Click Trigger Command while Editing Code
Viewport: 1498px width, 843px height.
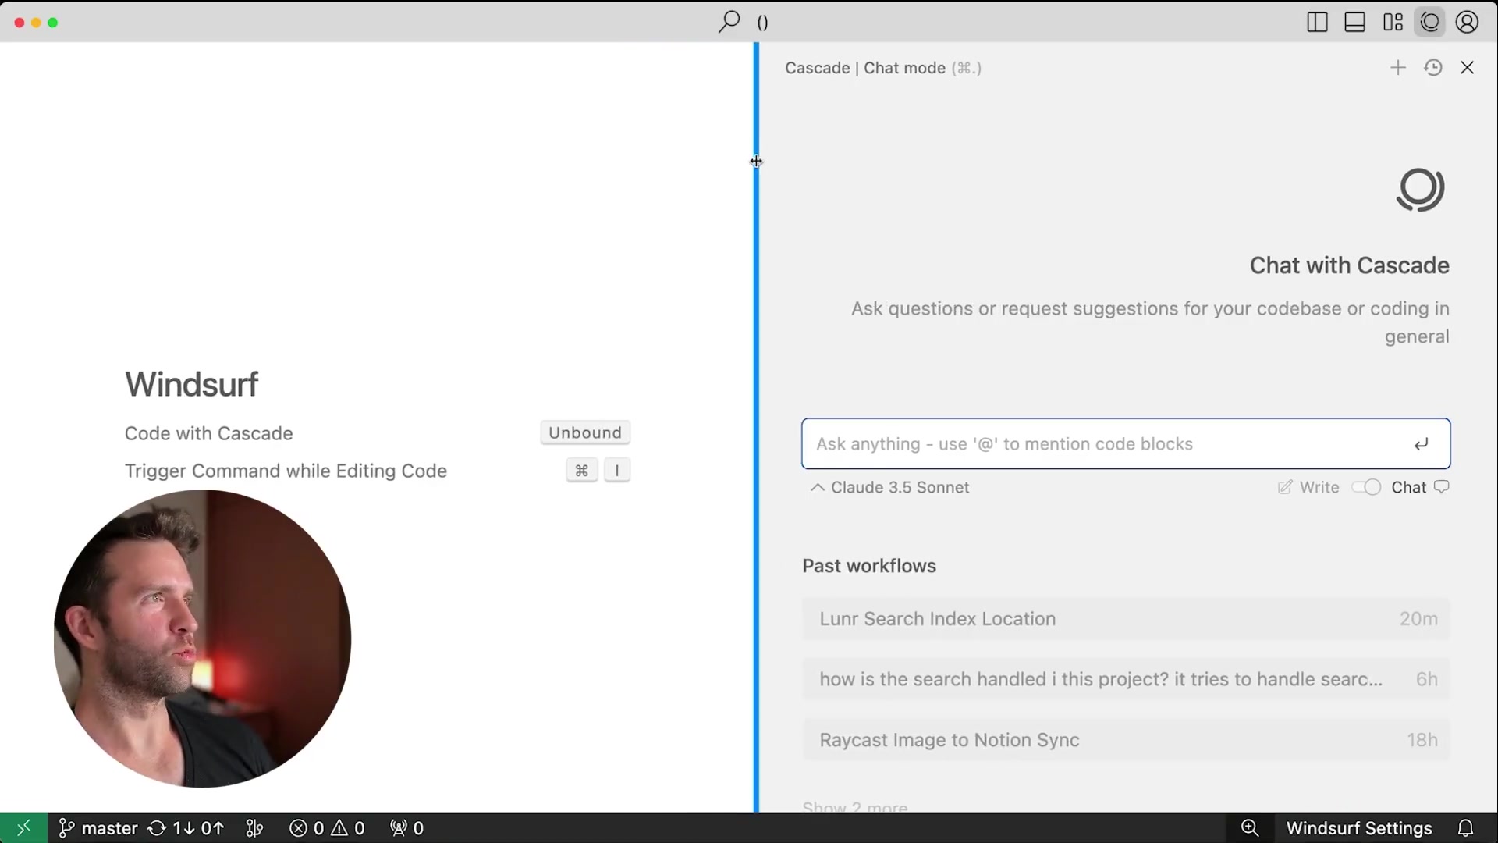click(286, 471)
